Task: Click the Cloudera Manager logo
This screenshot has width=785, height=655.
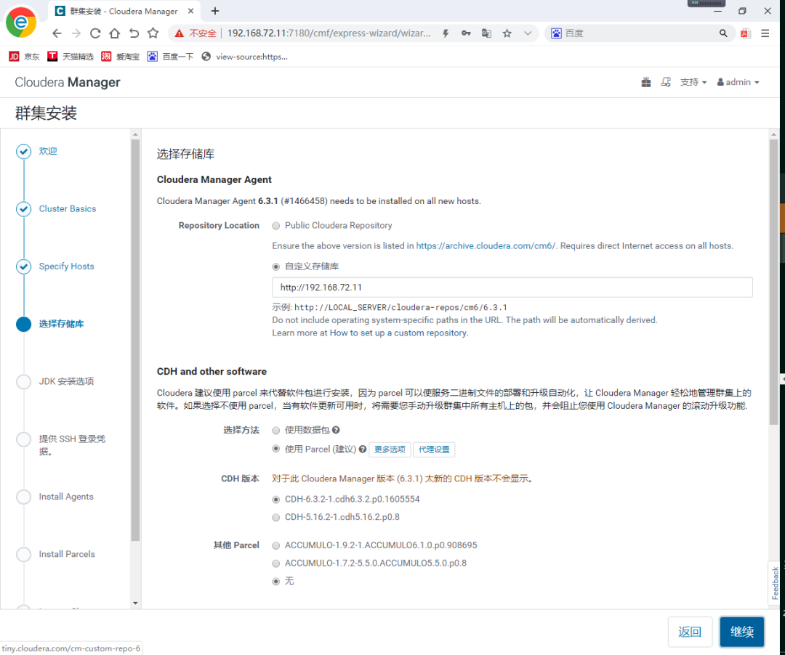Action: tap(68, 83)
